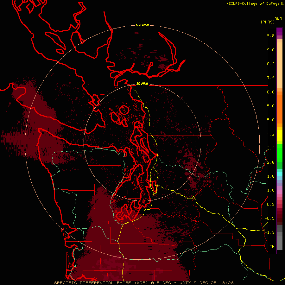The width and height of the screenshot is (285, 285).
Task: Click the 8.2 scale value
Action: pos(271,64)
